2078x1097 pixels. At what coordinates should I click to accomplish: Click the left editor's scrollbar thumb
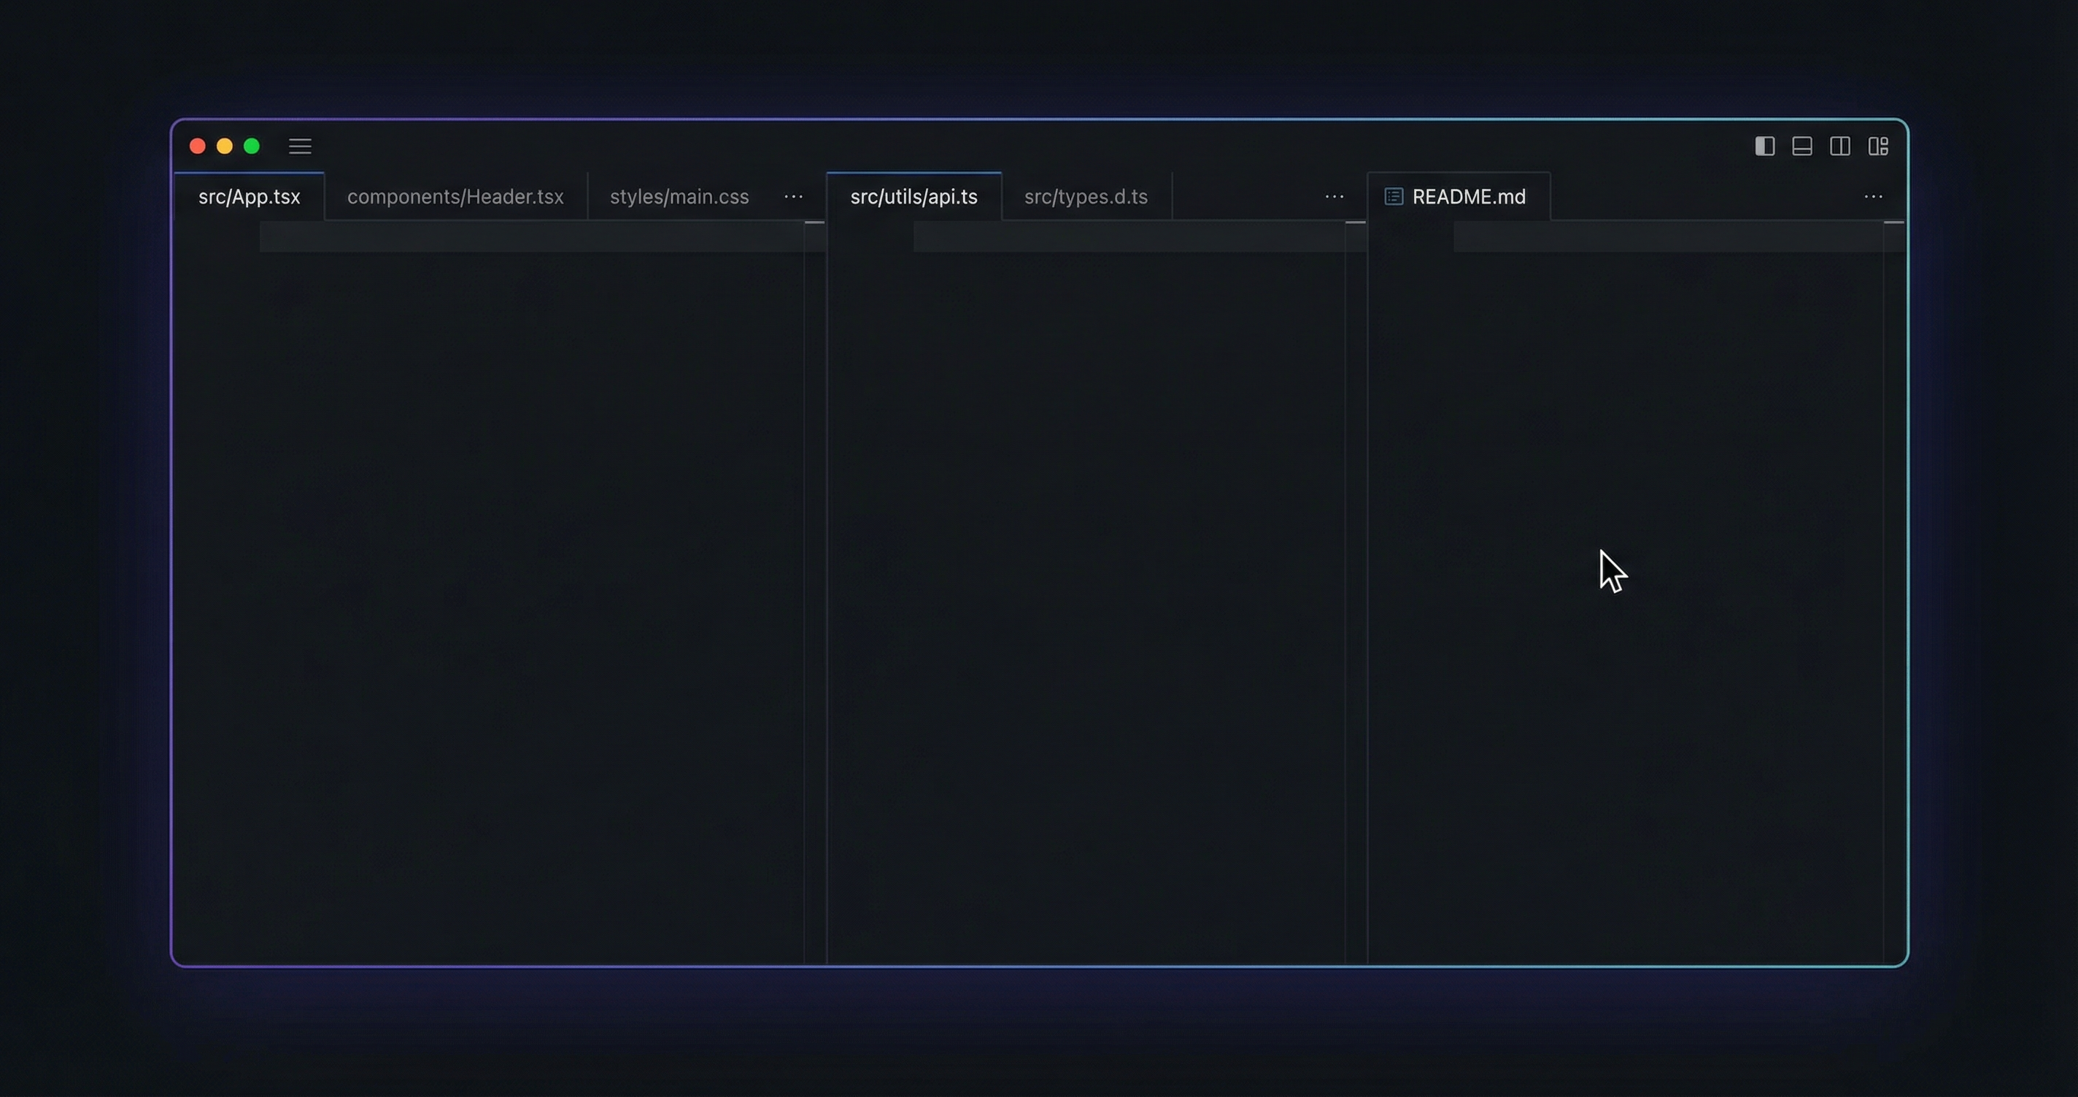pos(814,222)
